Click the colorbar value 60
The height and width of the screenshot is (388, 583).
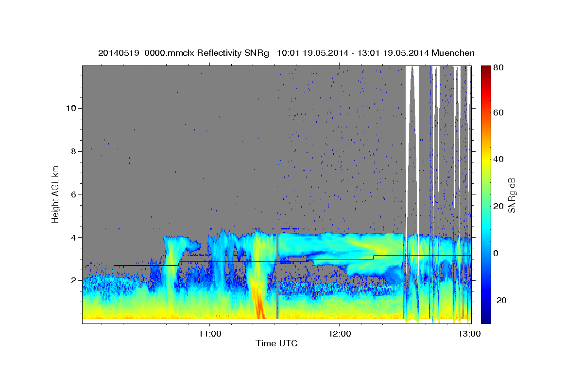[497, 113]
